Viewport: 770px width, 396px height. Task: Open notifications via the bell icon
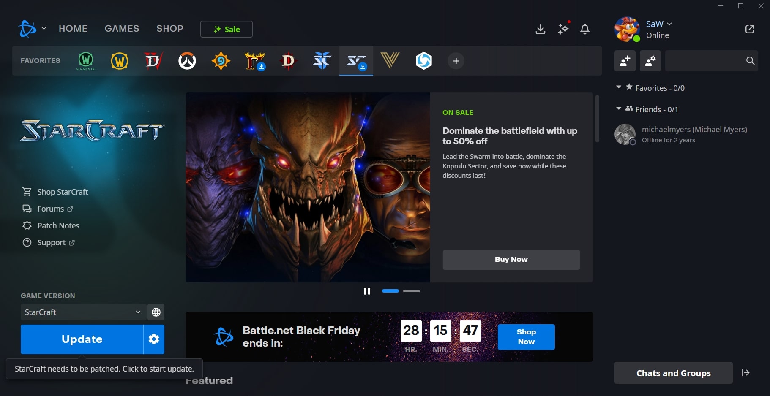click(585, 29)
